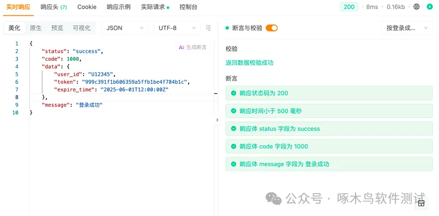Click the 断言 section heading

pos(231,79)
